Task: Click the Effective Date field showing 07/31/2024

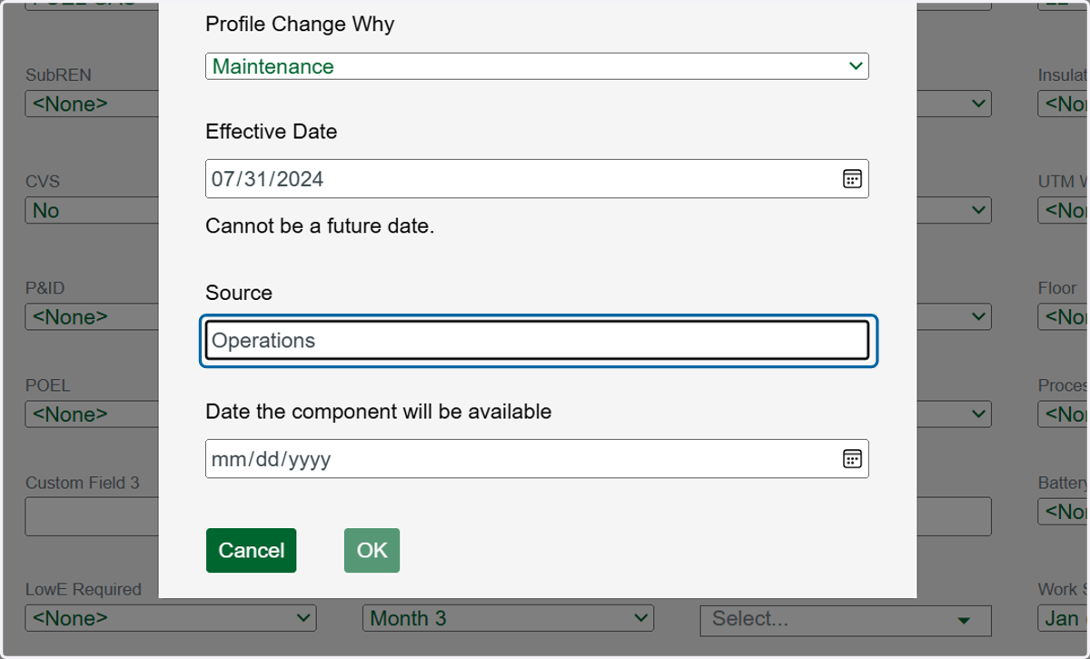Action: coord(537,179)
